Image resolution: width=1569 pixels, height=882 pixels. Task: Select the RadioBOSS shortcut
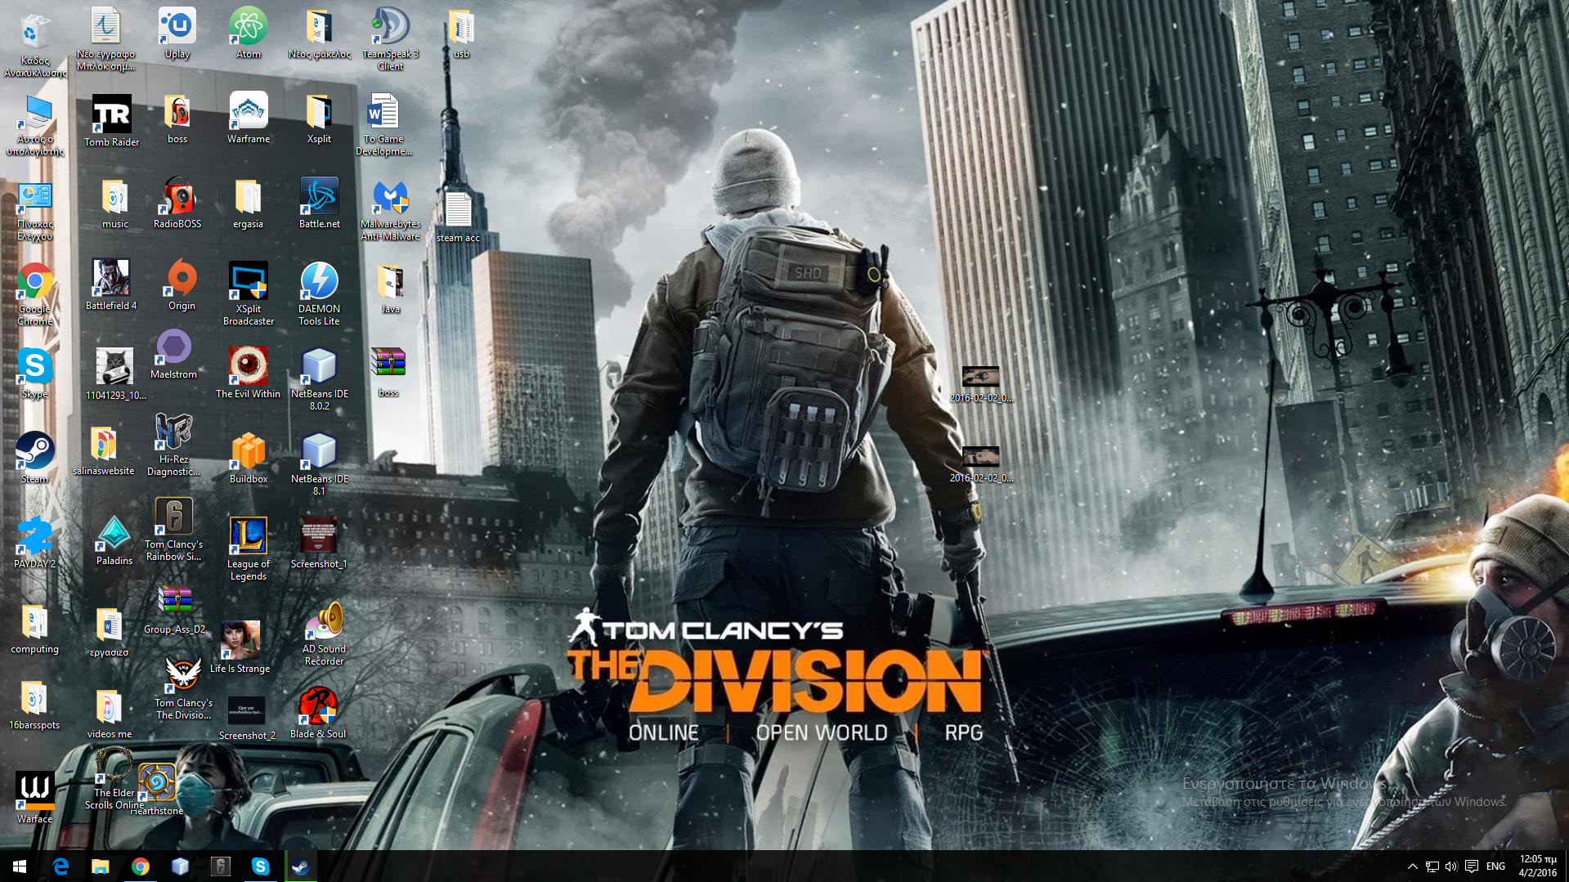point(177,204)
